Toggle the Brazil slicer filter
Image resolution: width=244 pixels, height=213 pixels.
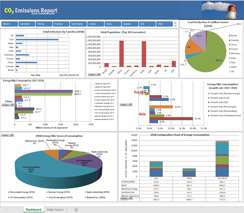pyautogui.click(x=9, y=24)
